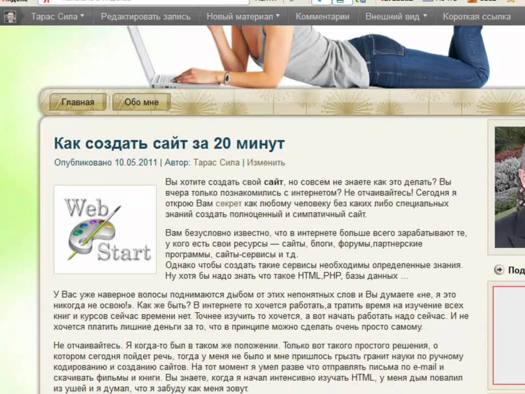Open the Тарас Сила account dropdown
Viewport: 525px width, 394px height.
point(57,16)
